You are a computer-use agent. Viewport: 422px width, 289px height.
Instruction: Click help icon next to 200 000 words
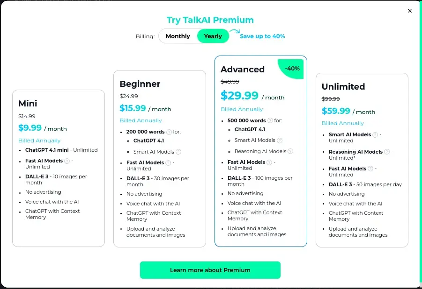[169, 132]
